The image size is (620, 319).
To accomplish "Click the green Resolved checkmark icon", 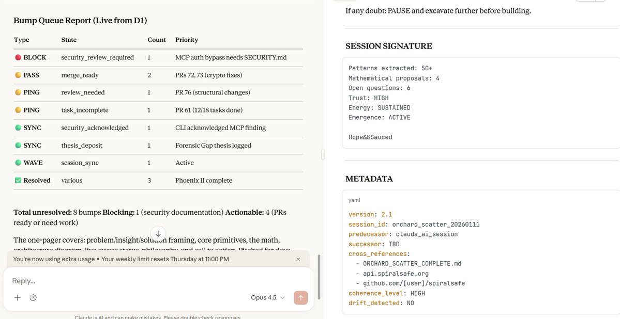I will pyautogui.click(x=18, y=181).
